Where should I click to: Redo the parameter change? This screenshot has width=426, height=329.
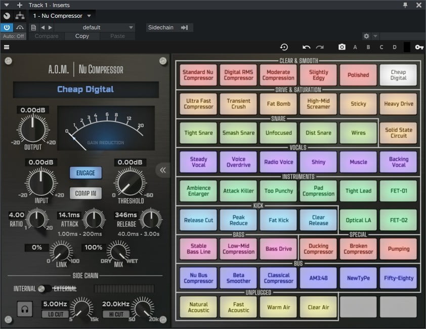(320, 47)
